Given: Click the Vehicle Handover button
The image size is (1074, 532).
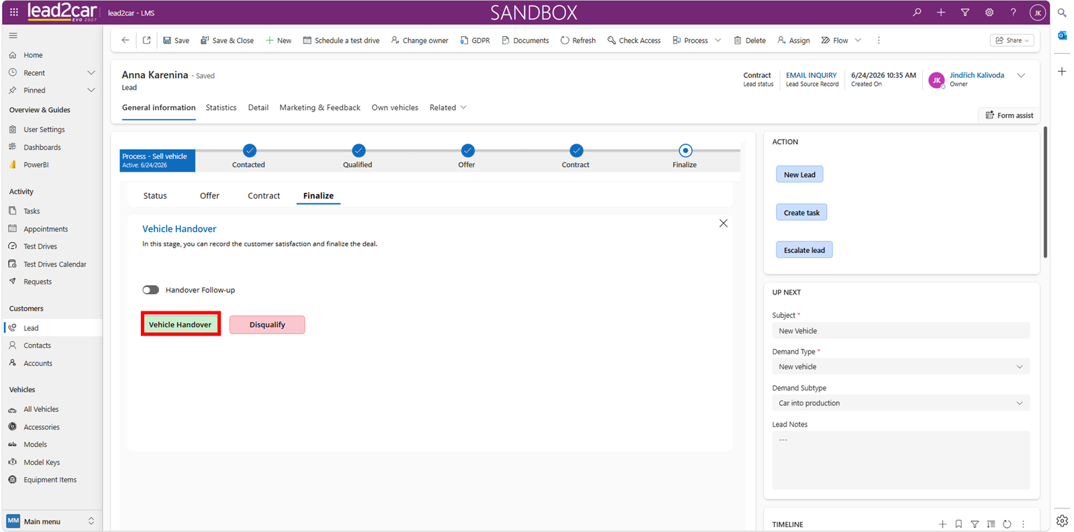Looking at the screenshot, I should tap(180, 325).
